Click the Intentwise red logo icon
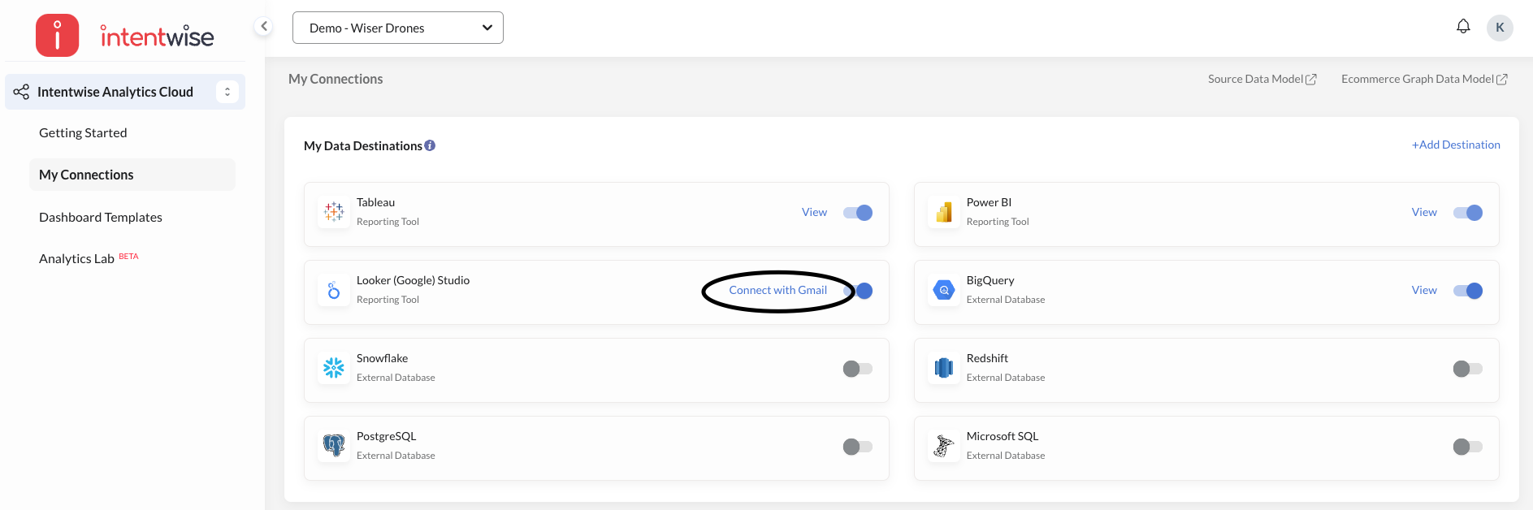This screenshot has width=1533, height=510. coord(57,35)
